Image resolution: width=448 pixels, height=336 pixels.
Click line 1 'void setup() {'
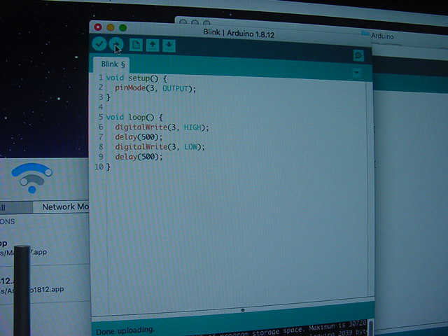(x=136, y=78)
